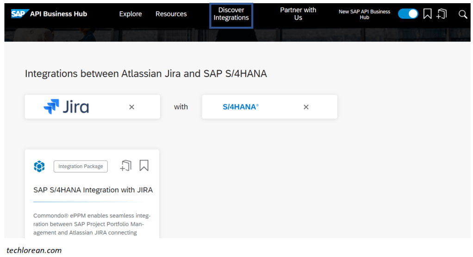Image resolution: width=473 pixels, height=257 pixels.
Task: Click the word "with" between the product boxes
Action: (180, 107)
